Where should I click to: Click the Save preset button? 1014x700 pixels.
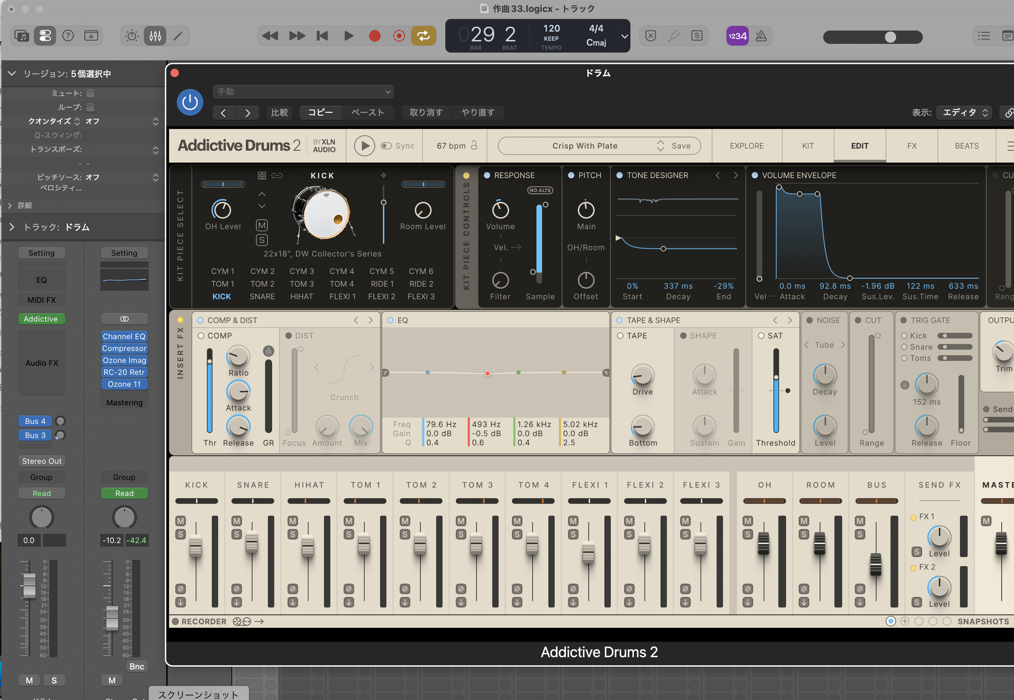click(x=681, y=146)
